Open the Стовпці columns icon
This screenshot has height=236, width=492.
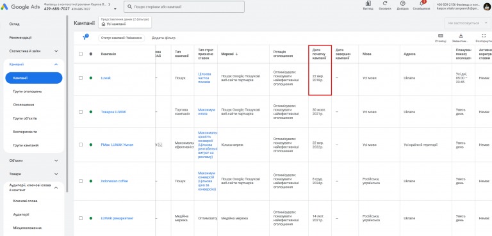click(441, 36)
